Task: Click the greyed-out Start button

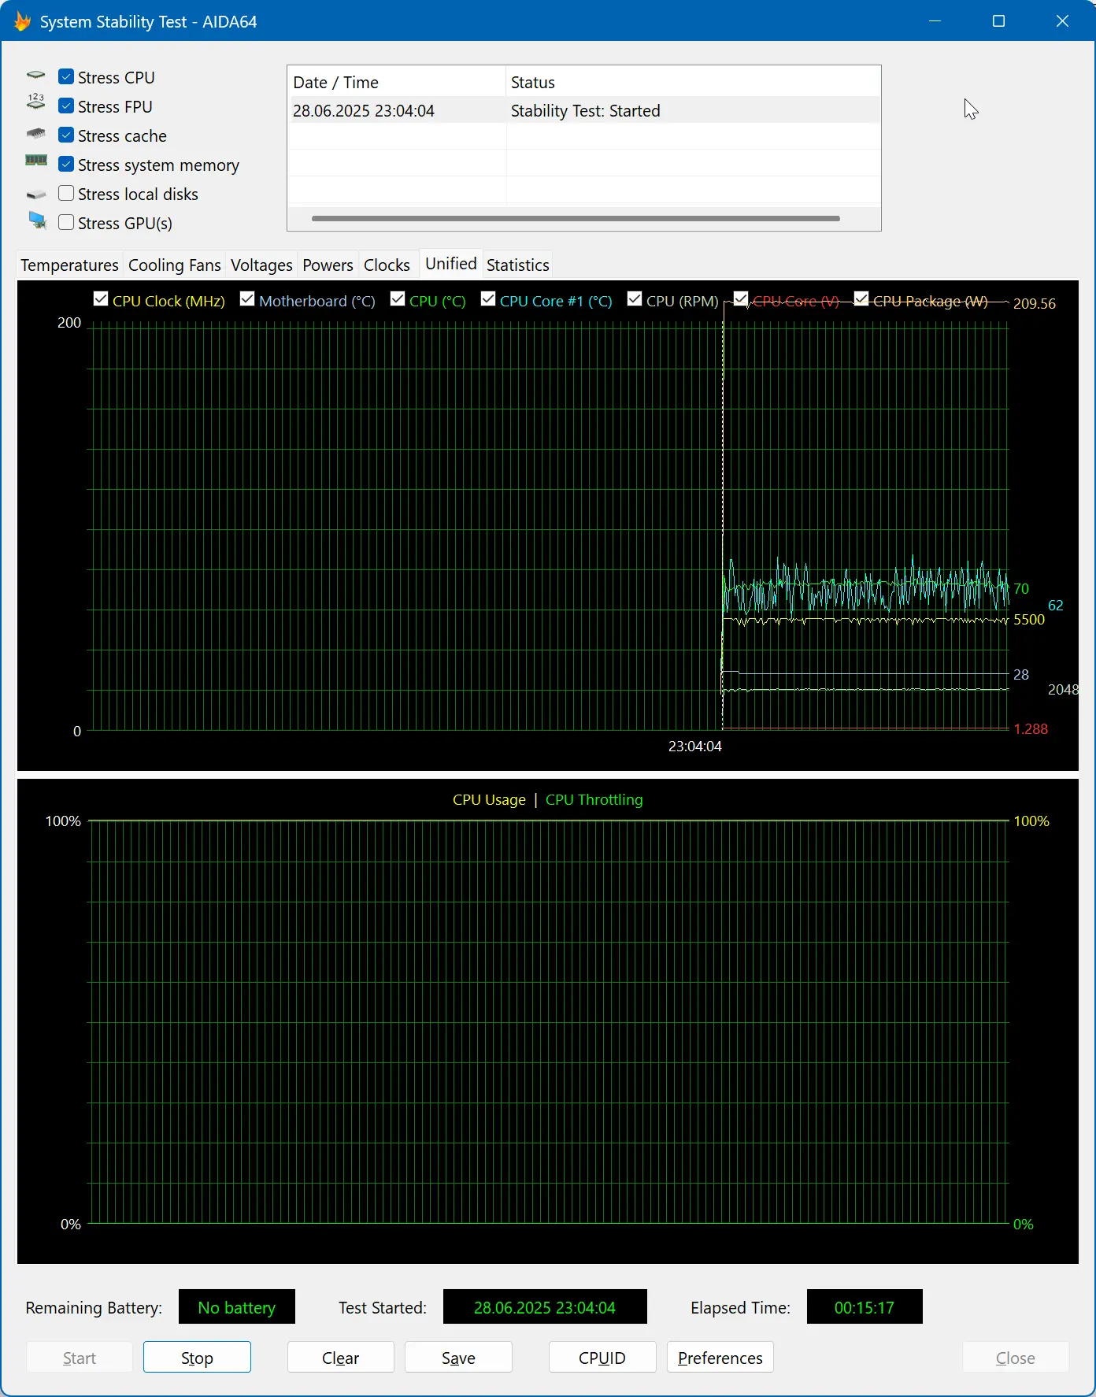Action: [x=80, y=1358]
